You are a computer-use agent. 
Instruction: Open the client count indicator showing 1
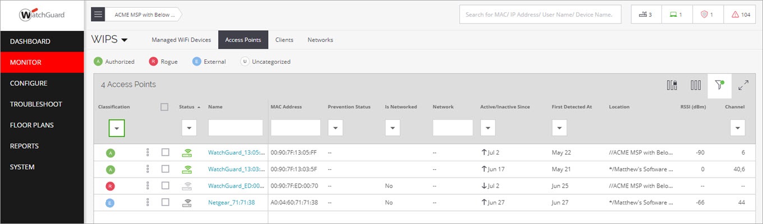(675, 15)
